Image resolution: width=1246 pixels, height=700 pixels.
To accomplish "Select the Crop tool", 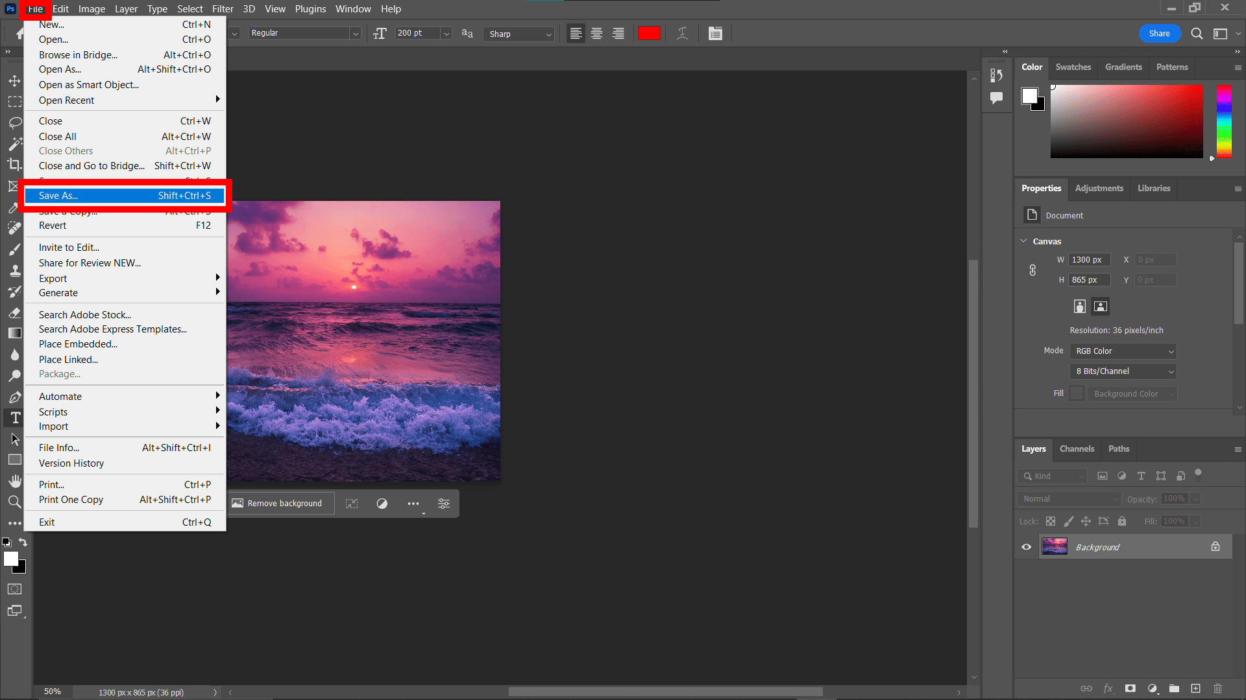I will tap(14, 165).
